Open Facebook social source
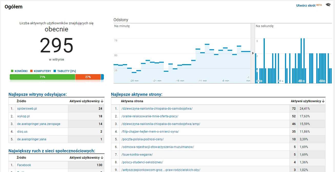This screenshot has width=335, height=172. (x=24, y=165)
